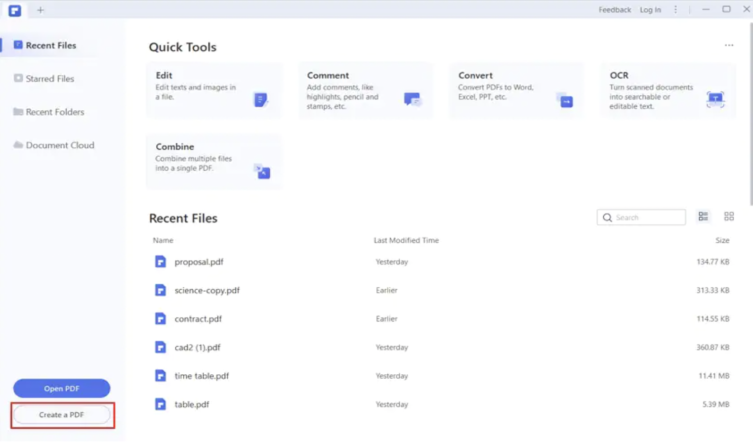
Task: Sort by the Name column header
Action: (163, 240)
